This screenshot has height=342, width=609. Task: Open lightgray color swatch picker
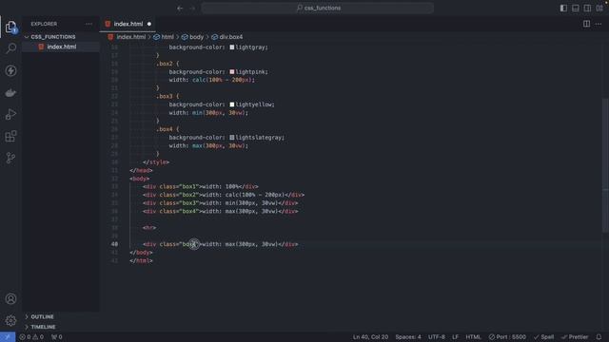click(232, 47)
